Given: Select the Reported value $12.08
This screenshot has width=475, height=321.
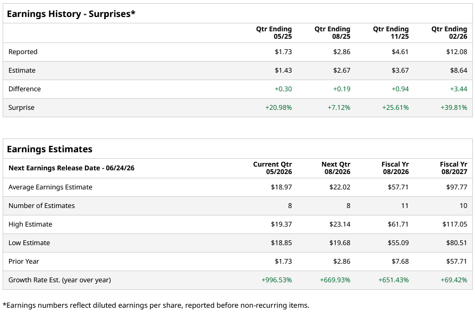Looking at the screenshot, I should 457,52.
